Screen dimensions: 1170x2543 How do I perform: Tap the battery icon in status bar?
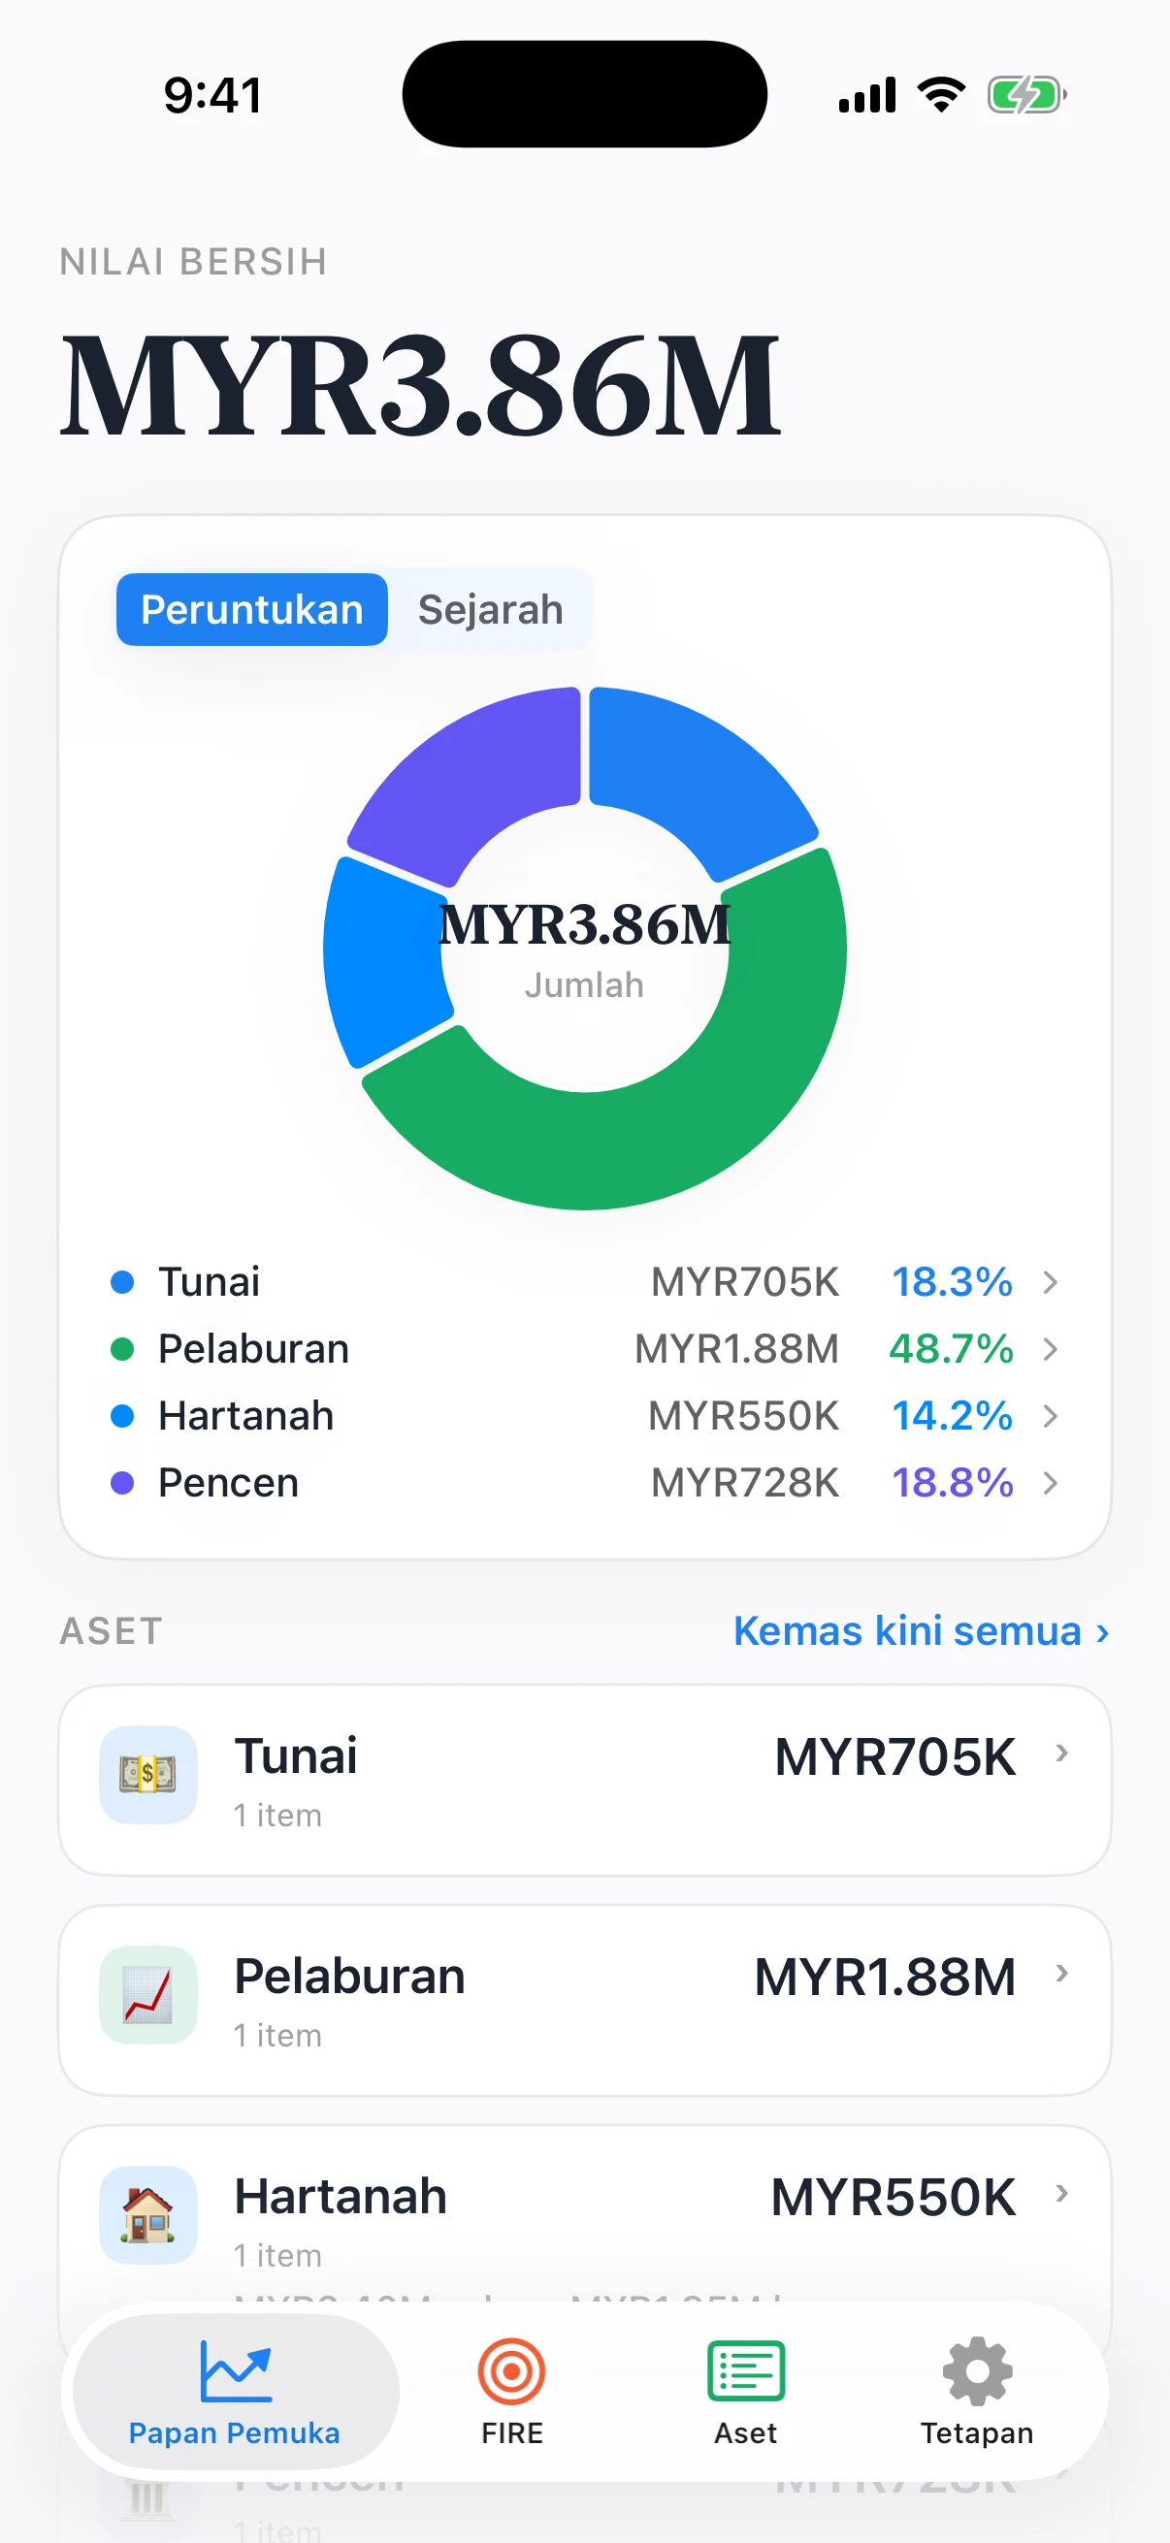click(1026, 96)
